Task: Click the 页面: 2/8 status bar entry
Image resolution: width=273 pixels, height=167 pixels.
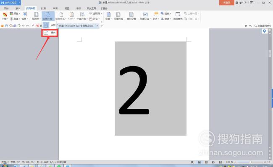Action: tap(16, 162)
